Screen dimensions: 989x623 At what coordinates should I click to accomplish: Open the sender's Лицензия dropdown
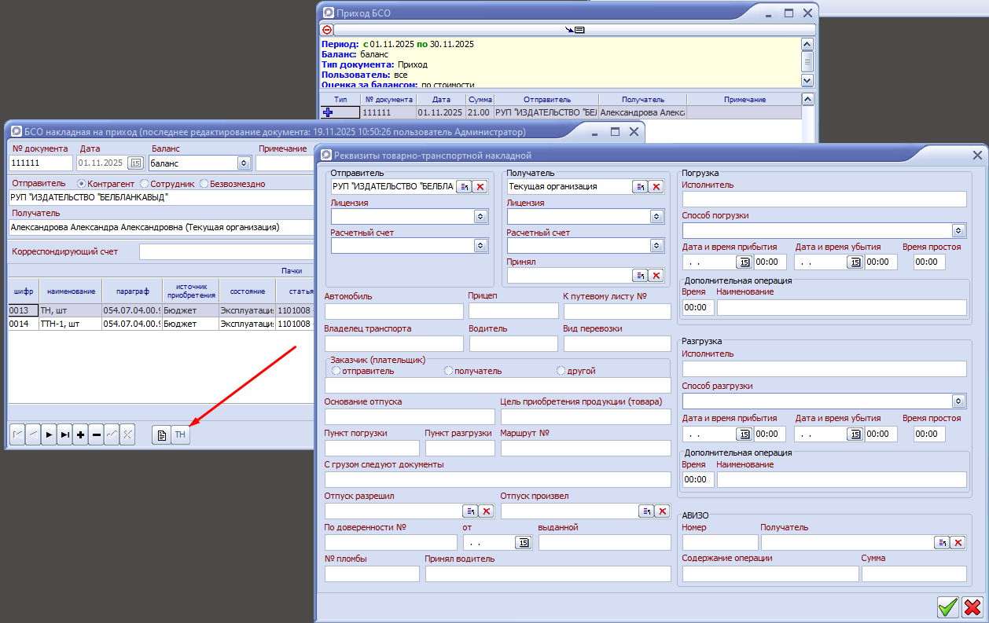click(x=480, y=216)
